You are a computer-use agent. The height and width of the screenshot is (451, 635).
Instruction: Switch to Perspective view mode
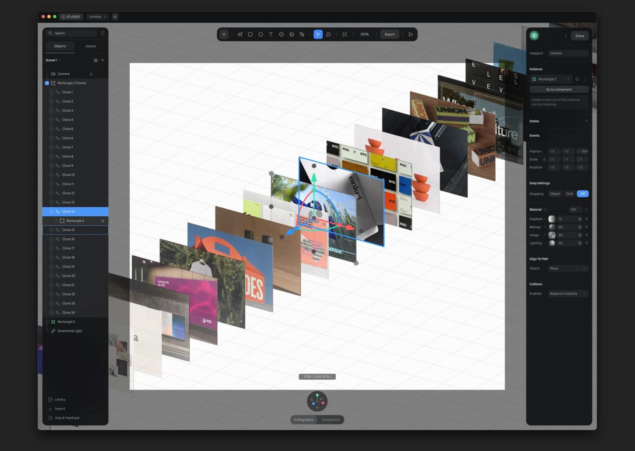pos(331,420)
